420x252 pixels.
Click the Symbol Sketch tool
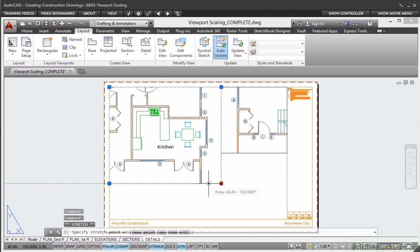point(204,47)
